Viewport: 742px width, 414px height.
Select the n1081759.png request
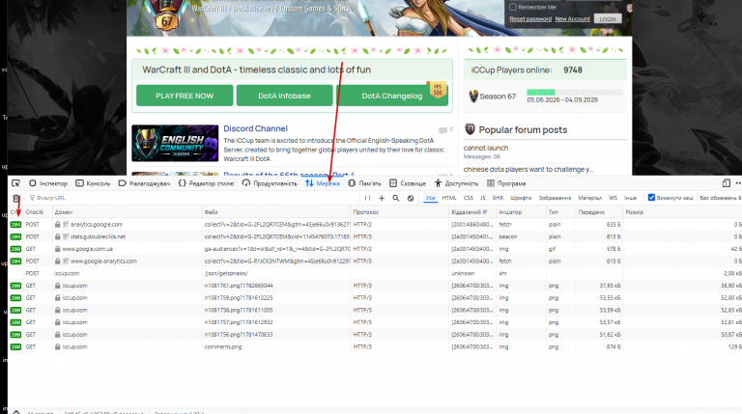click(375, 298)
